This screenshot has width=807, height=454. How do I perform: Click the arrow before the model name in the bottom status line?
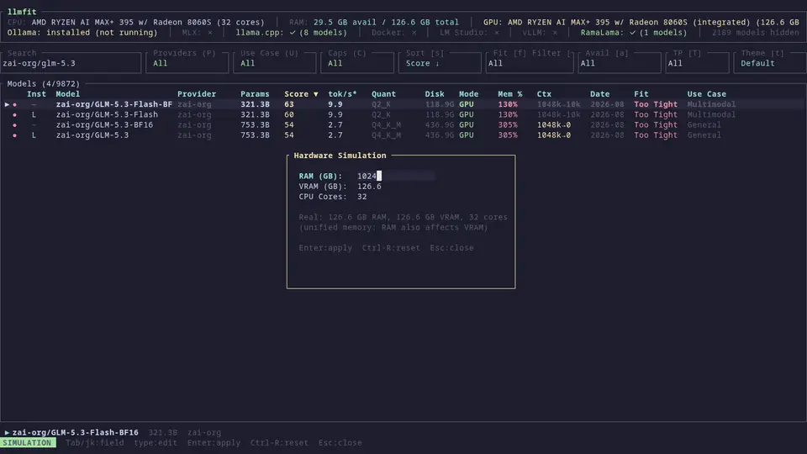pyautogui.click(x=8, y=433)
